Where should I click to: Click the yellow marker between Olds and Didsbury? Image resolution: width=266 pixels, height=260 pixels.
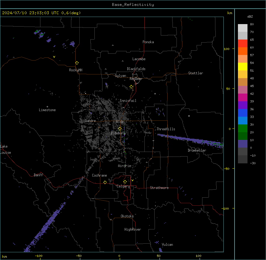[120, 129]
